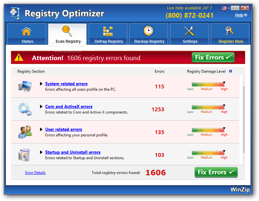Click 'Errors related to Com and Active-X components.'

tap(87, 112)
